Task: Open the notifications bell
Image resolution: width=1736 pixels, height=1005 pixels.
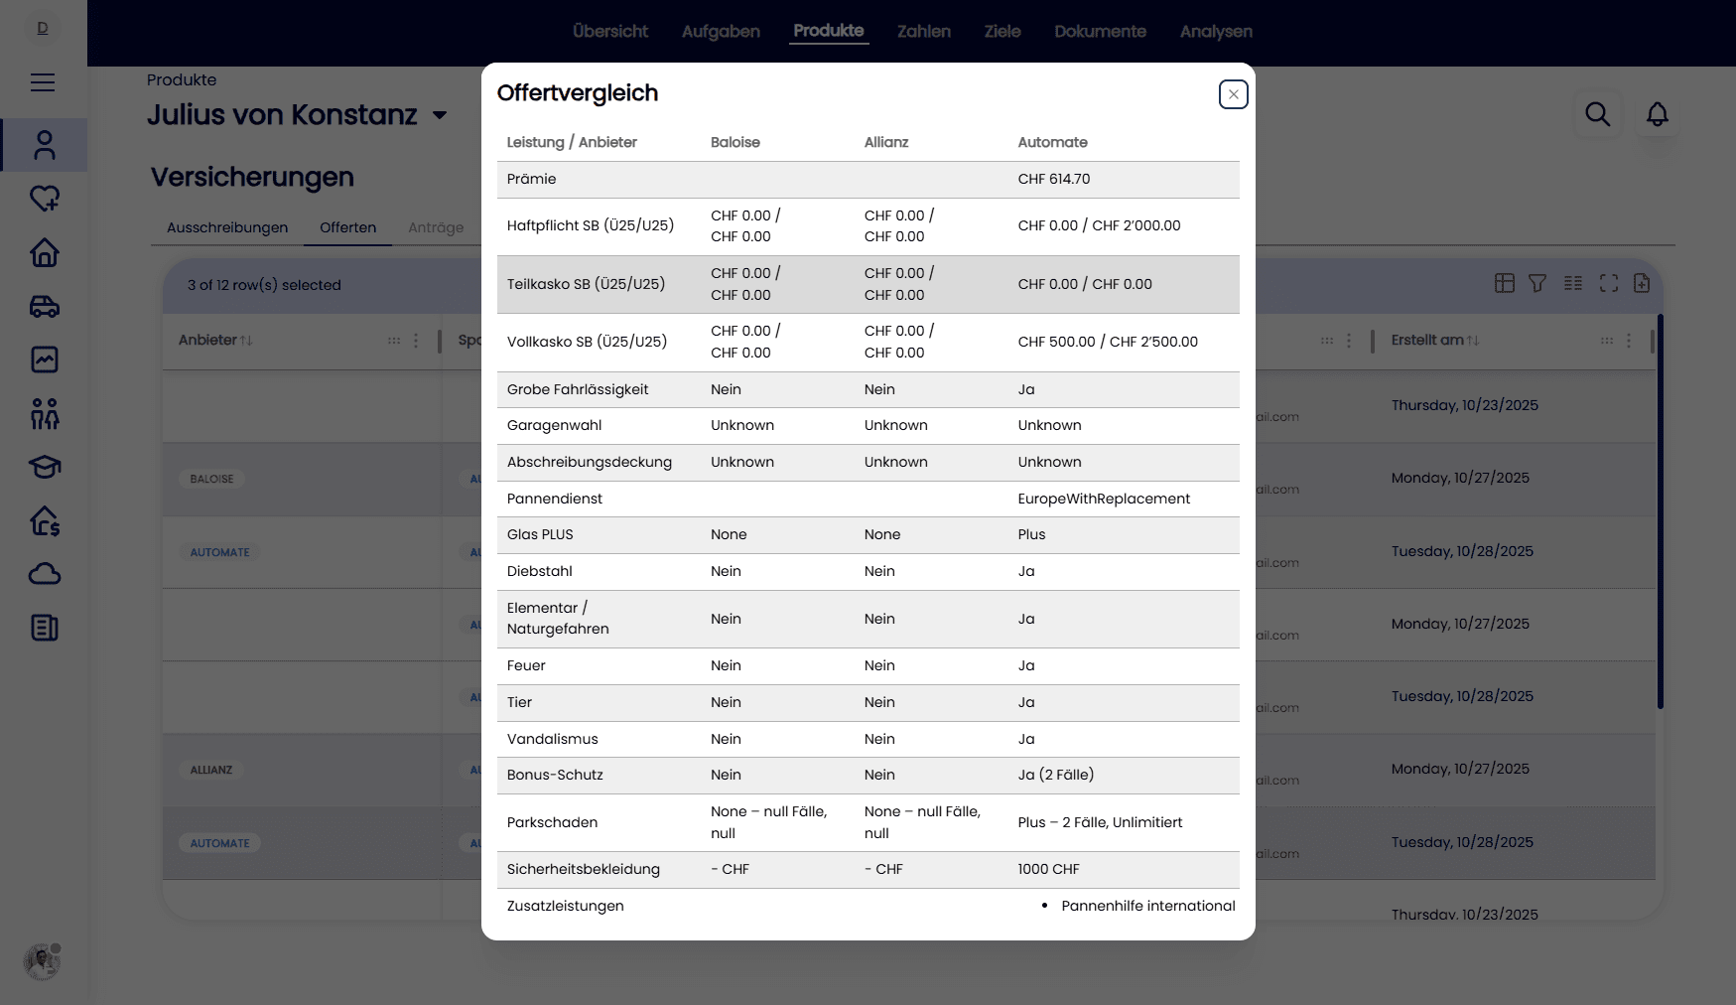Action: point(1658,114)
